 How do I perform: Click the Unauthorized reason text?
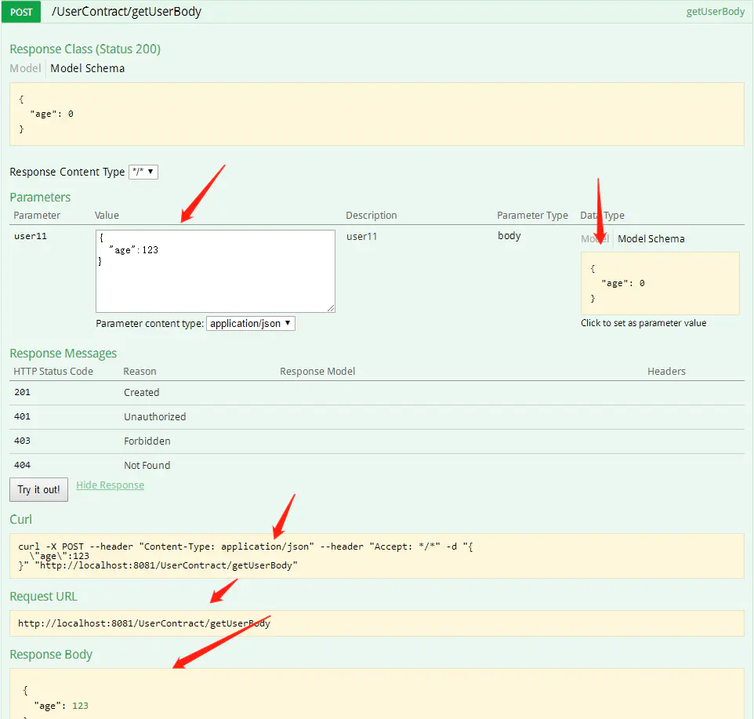[x=155, y=417]
